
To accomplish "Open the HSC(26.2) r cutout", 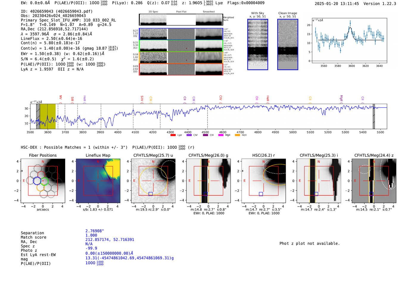I will click(x=264, y=181).
